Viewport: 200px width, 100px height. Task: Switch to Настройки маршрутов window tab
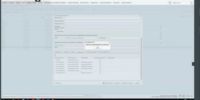coord(44,96)
